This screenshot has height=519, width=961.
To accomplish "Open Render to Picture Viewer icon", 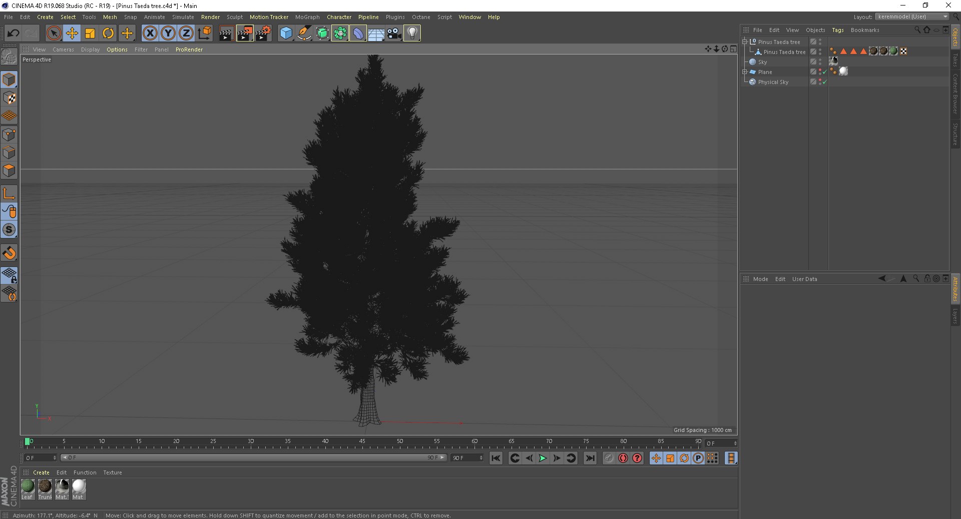I will (x=245, y=33).
